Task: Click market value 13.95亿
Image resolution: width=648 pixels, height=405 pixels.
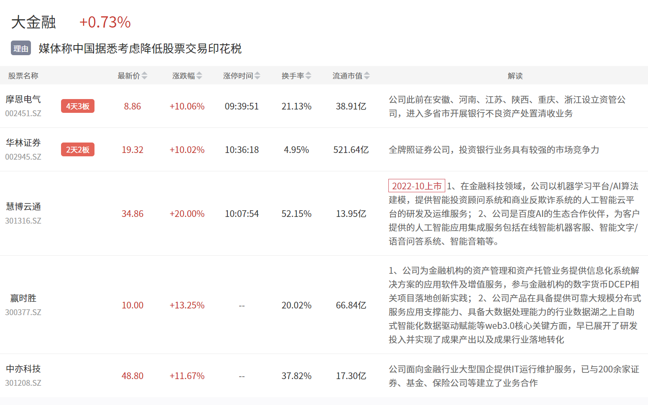Action: pyautogui.click(x=351, y=214)
